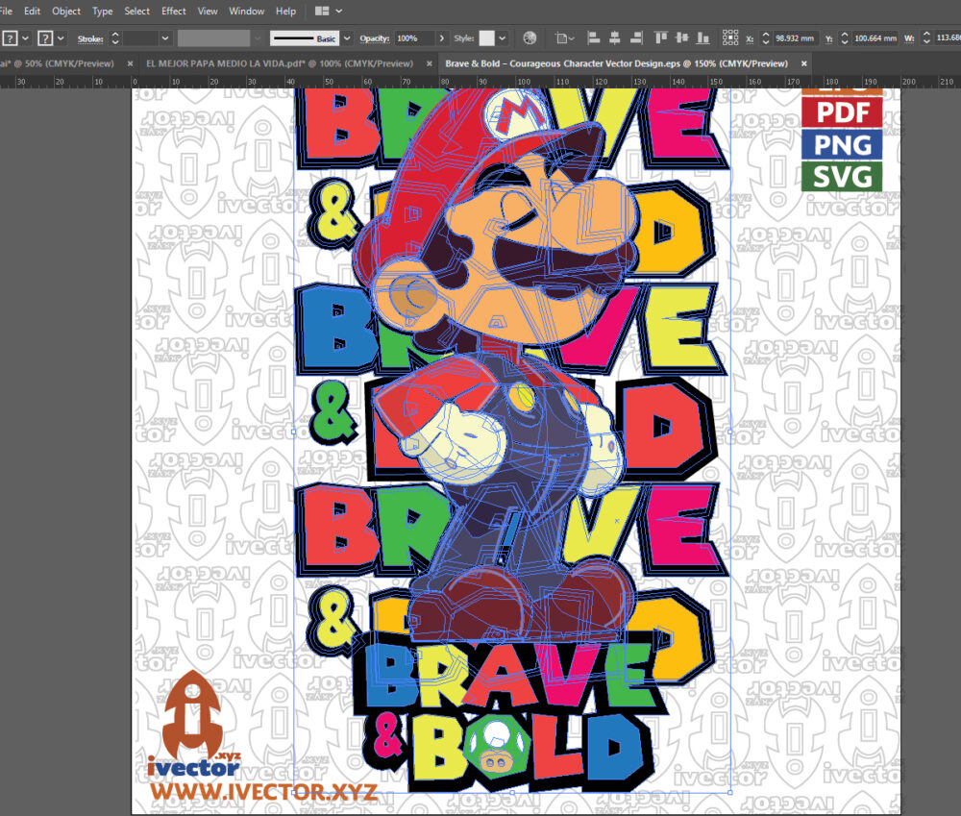Select the Brave & Bold eps document tab

coord(617,63)
